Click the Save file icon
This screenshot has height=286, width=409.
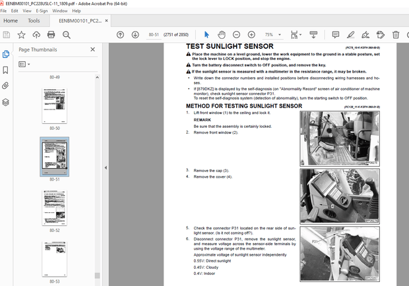click(x=7, y=35)
